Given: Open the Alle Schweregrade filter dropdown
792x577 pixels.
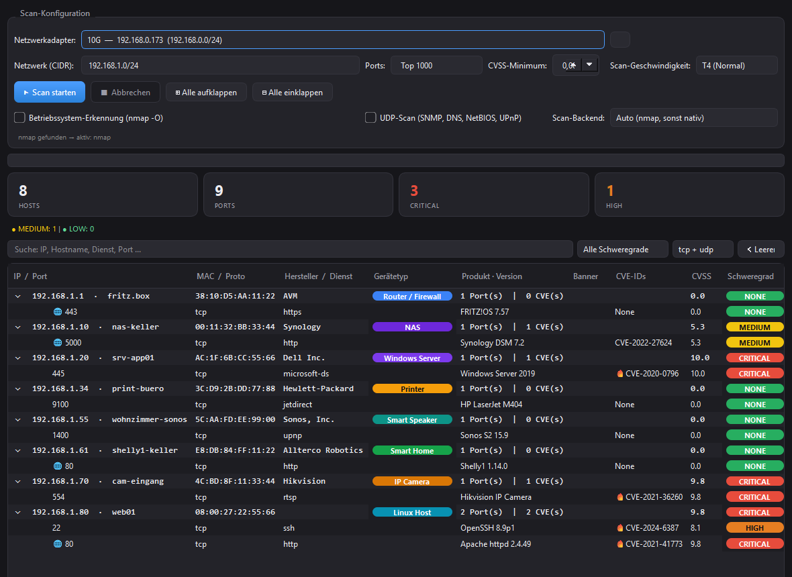Looking at the screenshot, I should [x=622, y=250].
